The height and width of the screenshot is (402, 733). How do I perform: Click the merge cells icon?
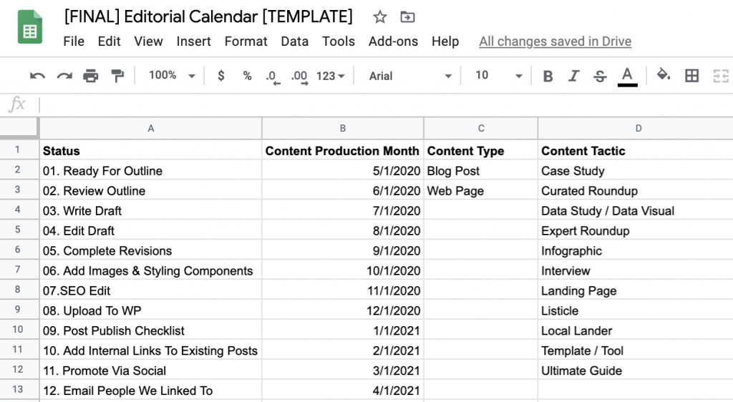pos(722,76)
